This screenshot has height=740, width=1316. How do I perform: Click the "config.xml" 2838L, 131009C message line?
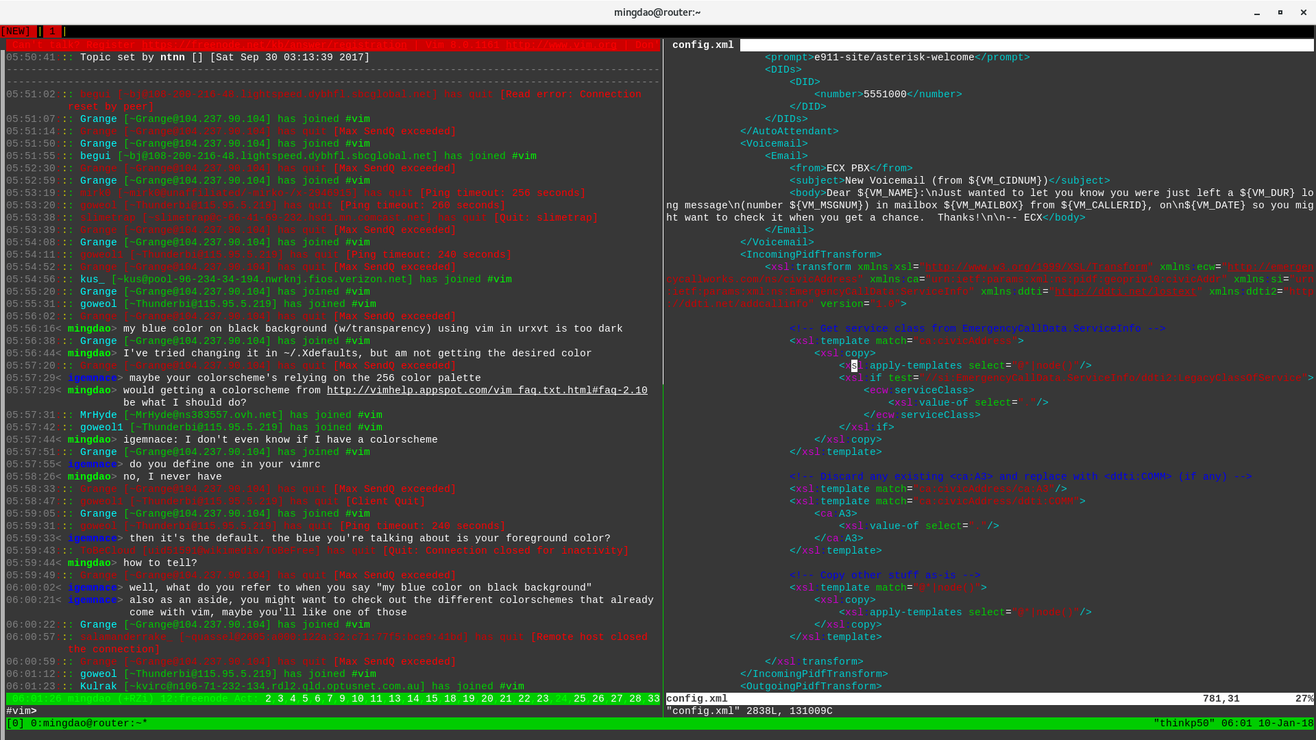point(749,711)
